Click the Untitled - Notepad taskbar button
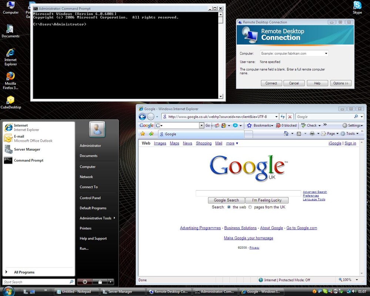This screenshot has width=370, height=296. point(76,292)
